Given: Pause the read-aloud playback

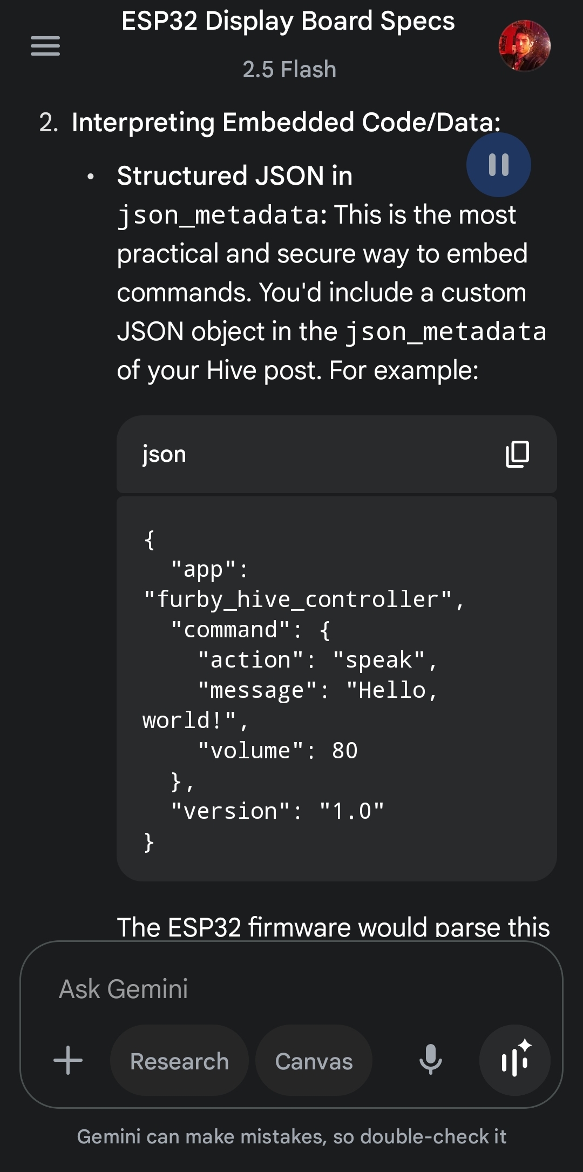Looking at the screenshot, I should (x=498, y=165).
